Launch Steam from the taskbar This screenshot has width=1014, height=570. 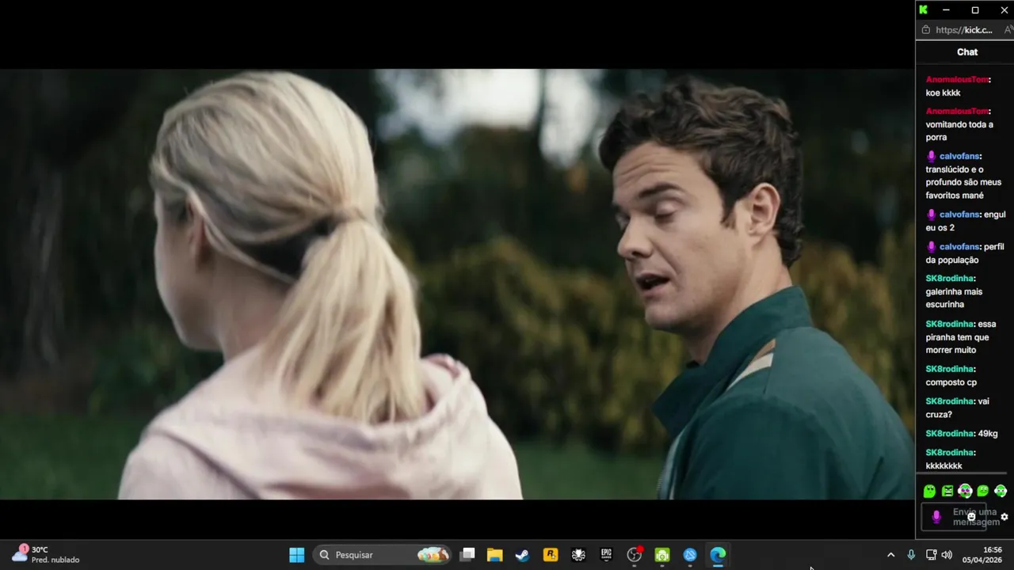coord(523,555)
